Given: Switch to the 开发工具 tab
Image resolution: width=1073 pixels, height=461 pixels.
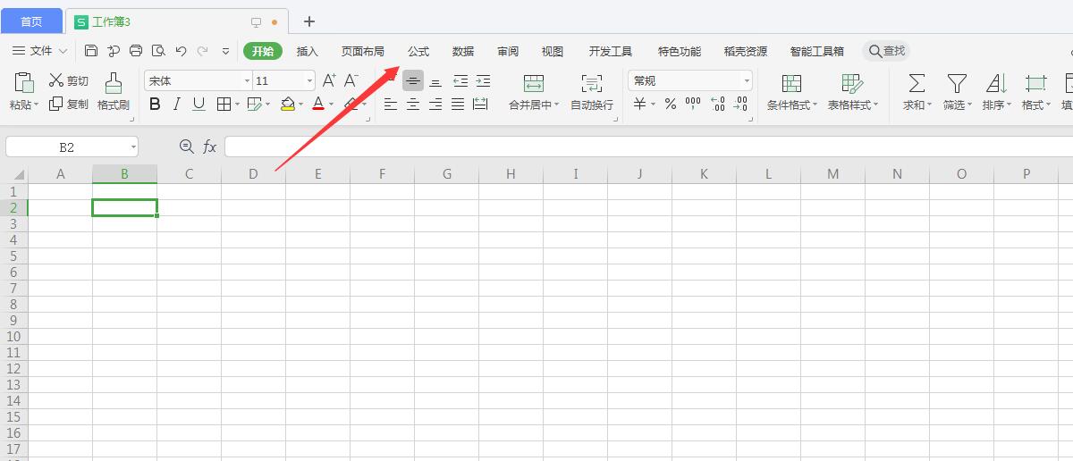Looking at the screenshot, I should click(x=611, y=51).
